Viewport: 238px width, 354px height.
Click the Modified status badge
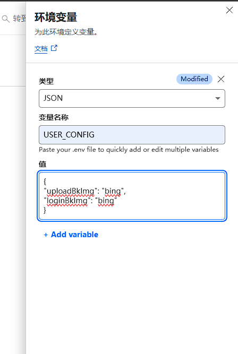point(194,79)
